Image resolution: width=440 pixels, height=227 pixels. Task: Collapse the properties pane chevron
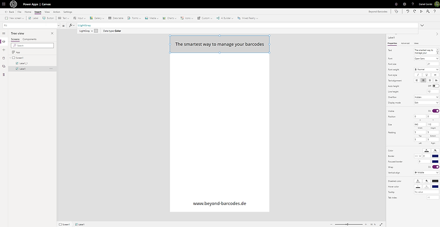(436, 34)
